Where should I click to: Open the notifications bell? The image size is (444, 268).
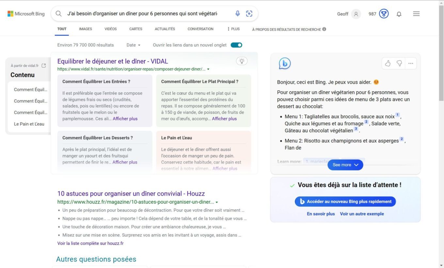click(x=399, y=14)
